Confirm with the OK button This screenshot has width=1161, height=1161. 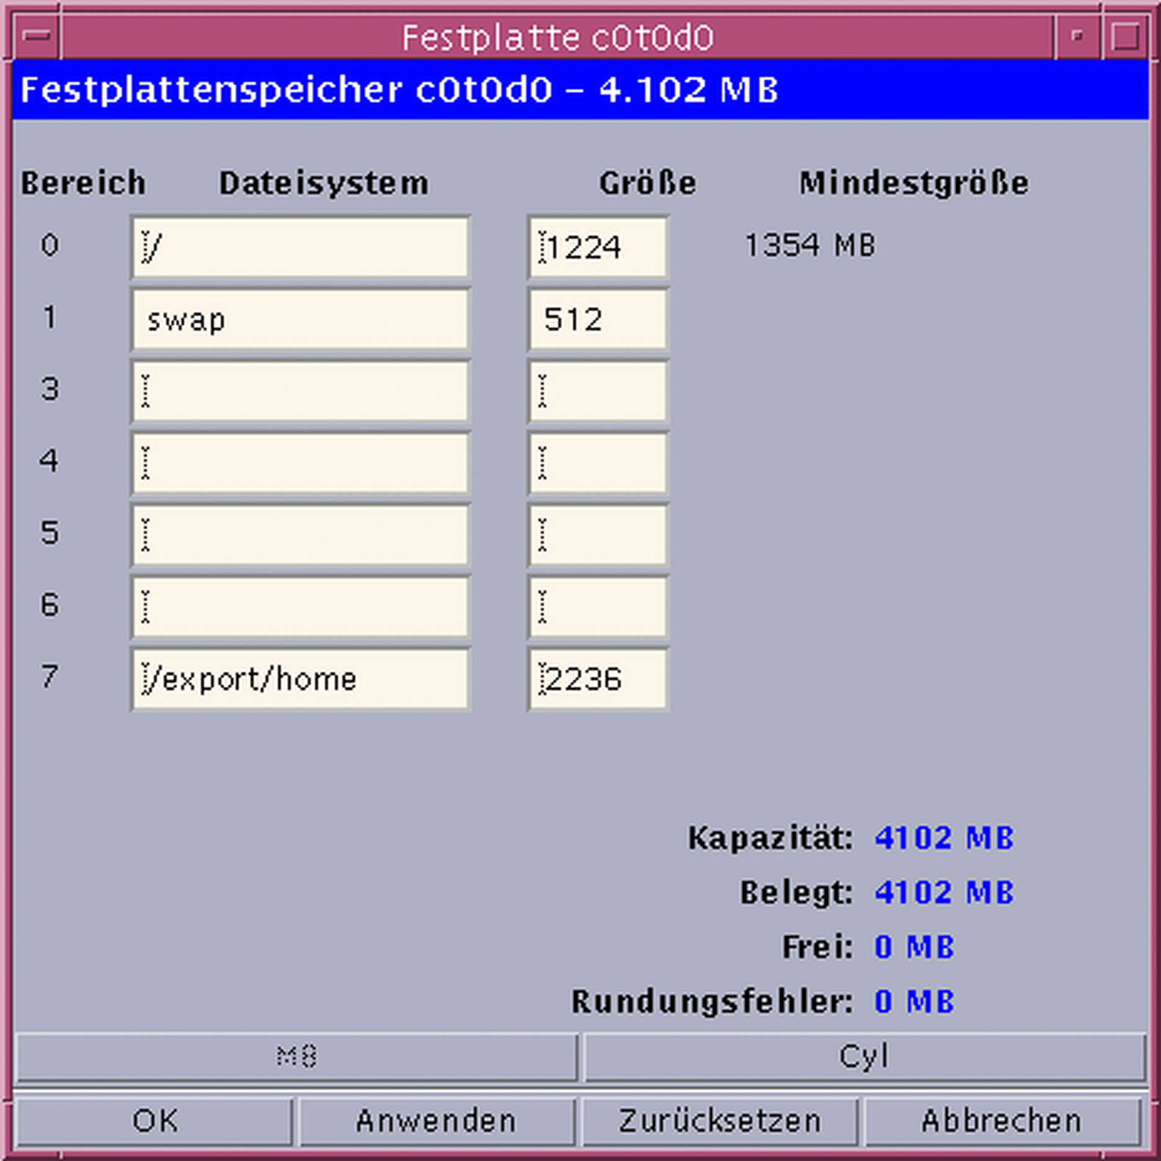(x=154, y=1121)
